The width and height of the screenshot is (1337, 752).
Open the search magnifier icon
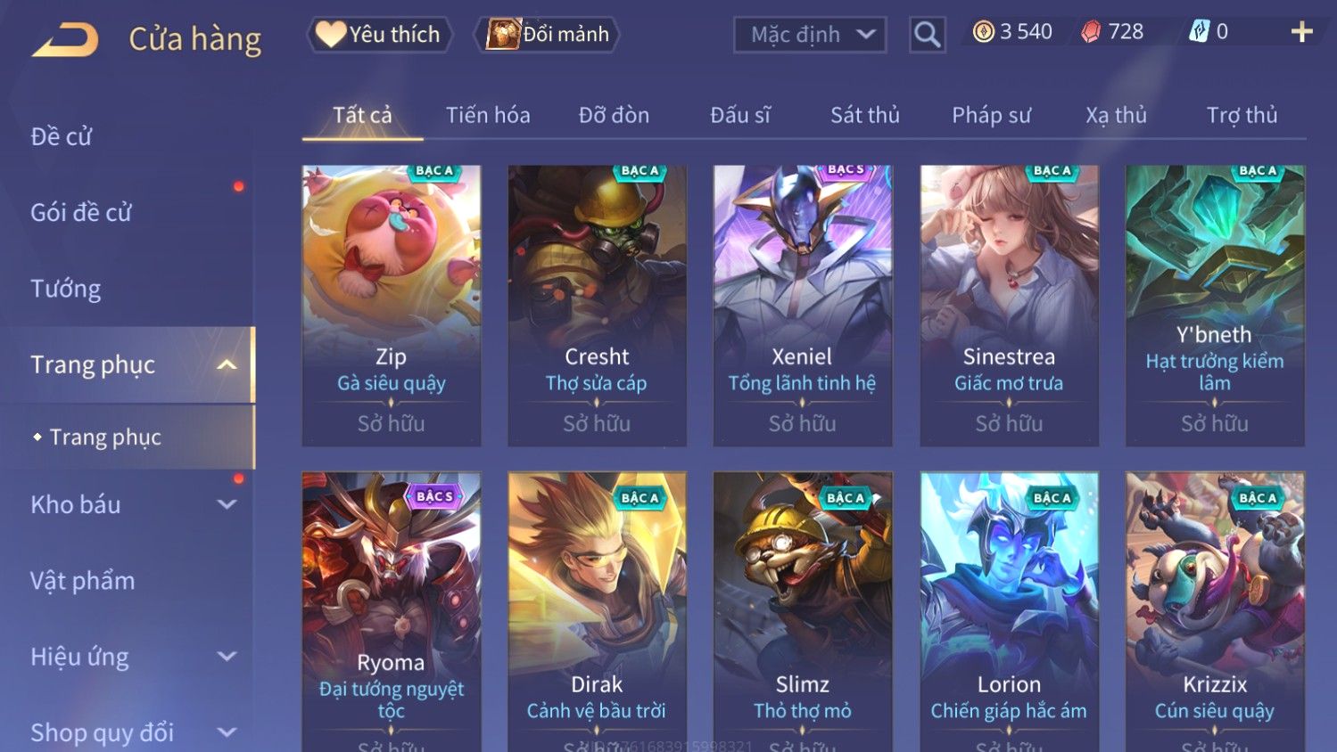[x=928, y=35]
